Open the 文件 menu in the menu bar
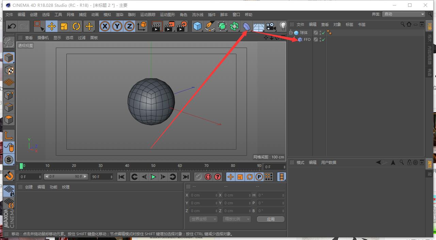436x240 pixels. point(9,15)
